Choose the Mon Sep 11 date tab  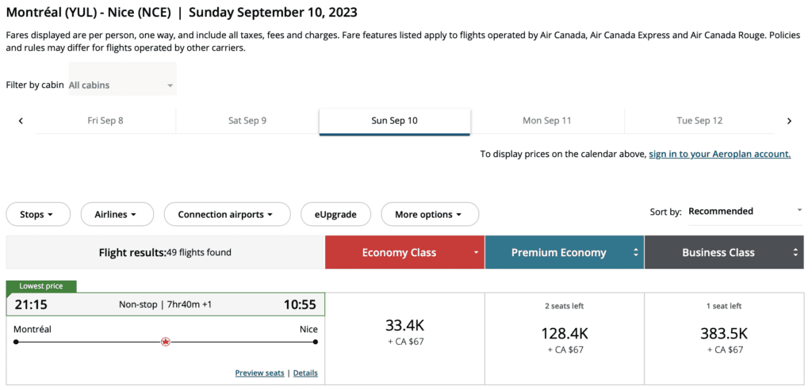pos(547,120)
